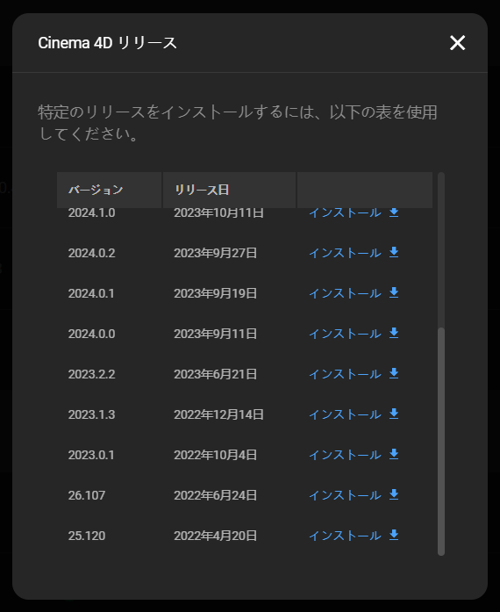Click download icon for version 2024.0.0
The image size is (500, 612).
(x=394, y=334)
